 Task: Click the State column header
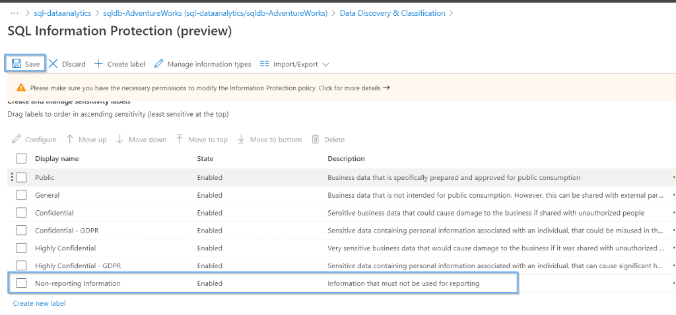pos(205,158)
